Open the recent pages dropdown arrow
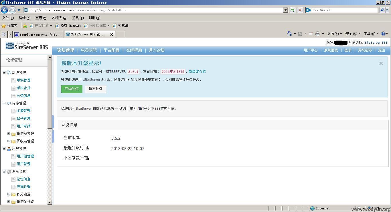This screenshot has width=391, height=212. pos(19,10)
